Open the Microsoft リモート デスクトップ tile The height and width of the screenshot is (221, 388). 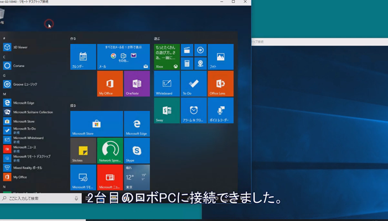pyautogui.click(x=83, y=177)
